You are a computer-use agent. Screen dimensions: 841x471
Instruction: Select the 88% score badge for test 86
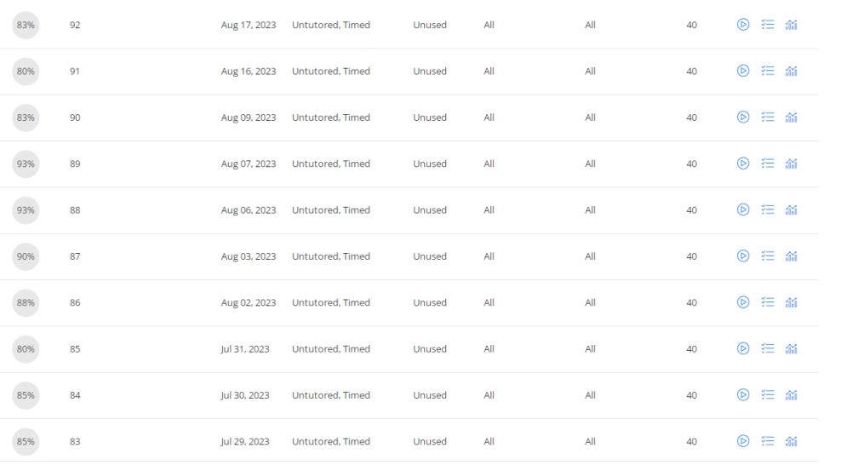tap(26, 302)
